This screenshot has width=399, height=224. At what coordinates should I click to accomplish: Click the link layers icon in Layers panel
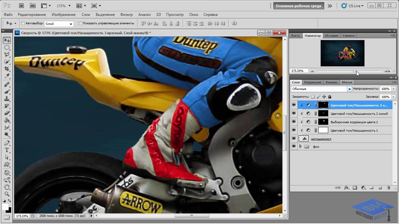(338, 188)
